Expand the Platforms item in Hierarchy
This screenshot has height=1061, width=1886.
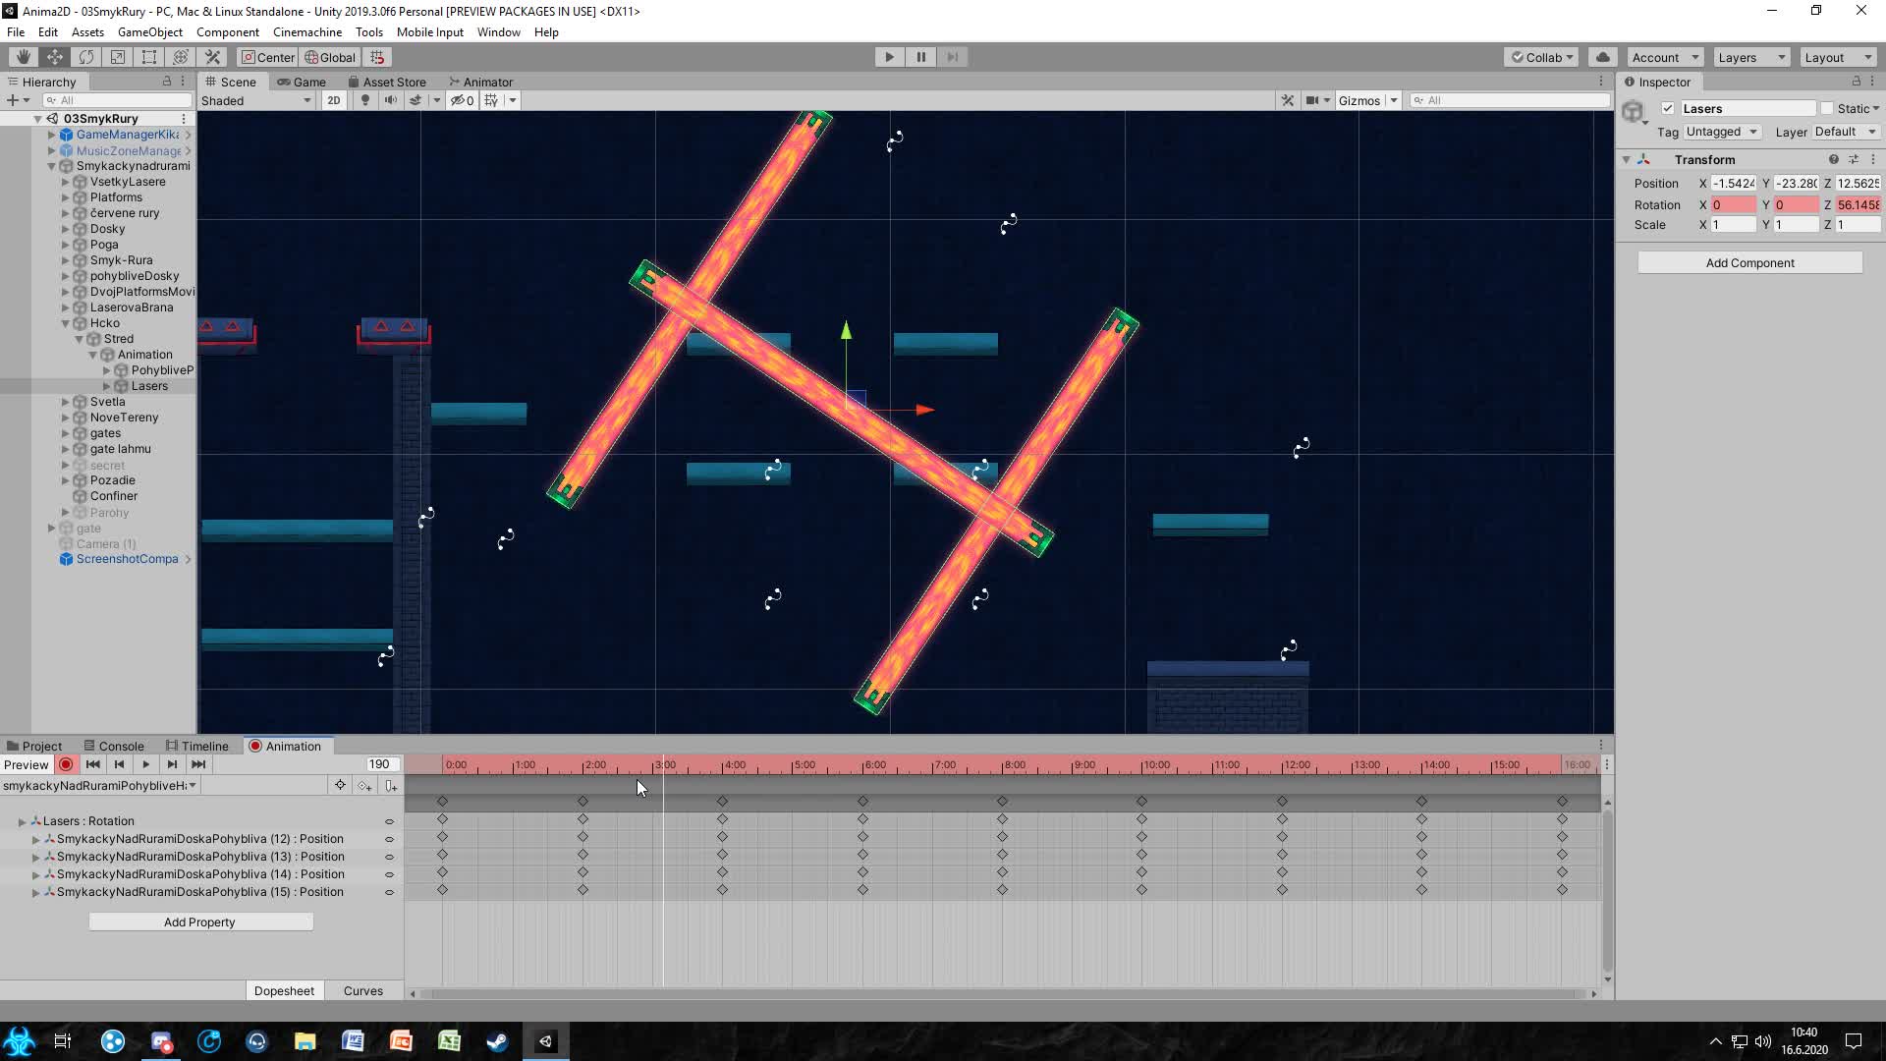click(65, 196)
